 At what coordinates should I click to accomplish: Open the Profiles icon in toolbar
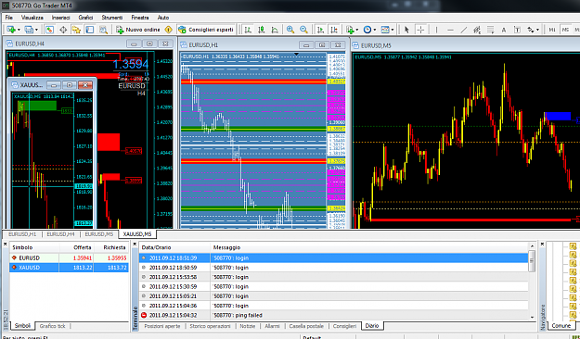[x=29, y=30]
